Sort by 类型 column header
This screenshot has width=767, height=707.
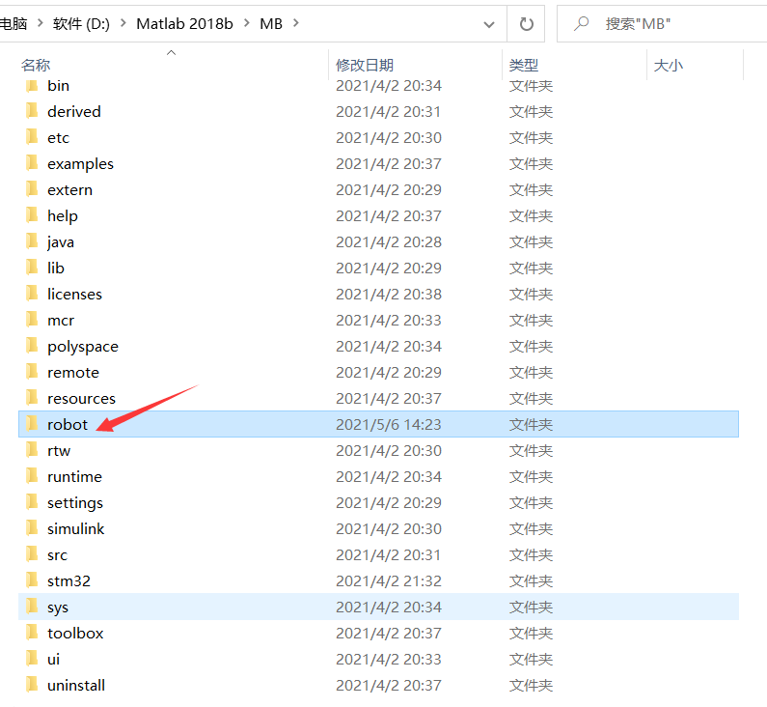coord(524,65)
